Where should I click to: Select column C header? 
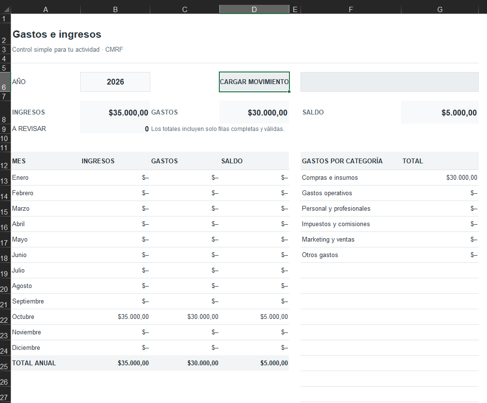pos(185,10)
